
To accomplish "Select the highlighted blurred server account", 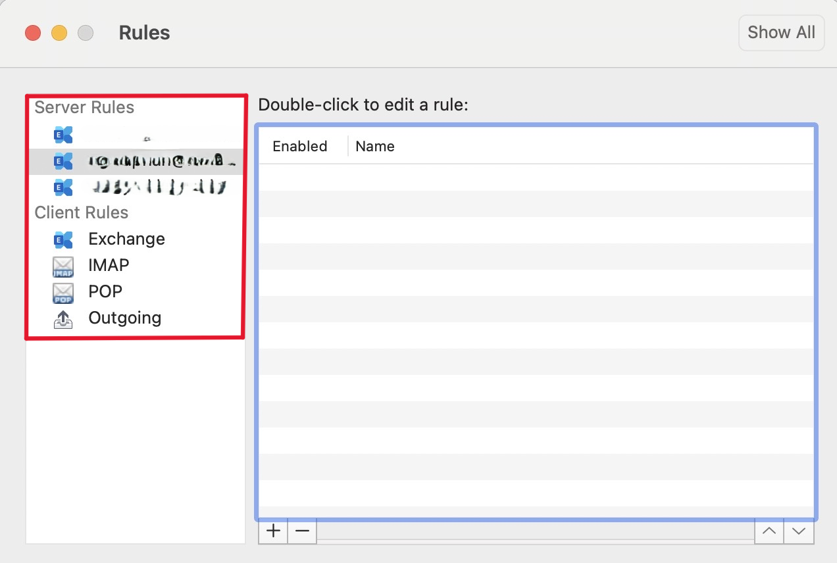I will [x=135, y=161].
